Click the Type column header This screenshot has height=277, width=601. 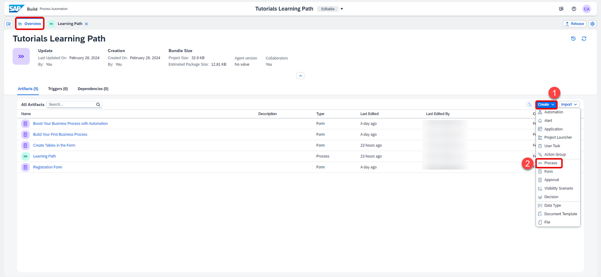[x=320, y=114]
